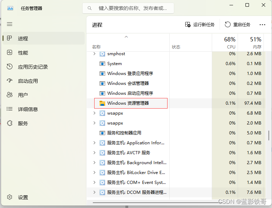The image size is (272, 208).
Task: Click the search box for name or publisher
Action: [x=128, y=8]
